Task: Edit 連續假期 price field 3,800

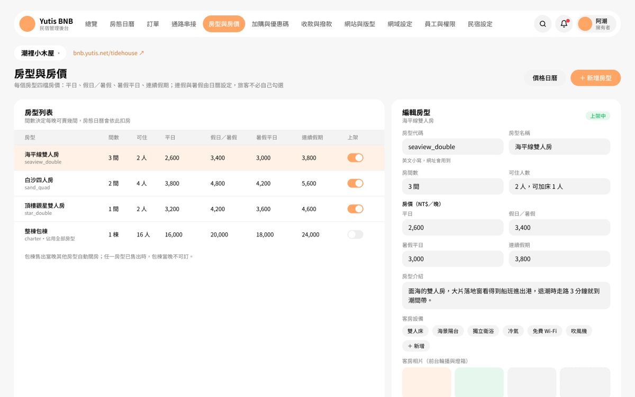Action: click(559, 258)
